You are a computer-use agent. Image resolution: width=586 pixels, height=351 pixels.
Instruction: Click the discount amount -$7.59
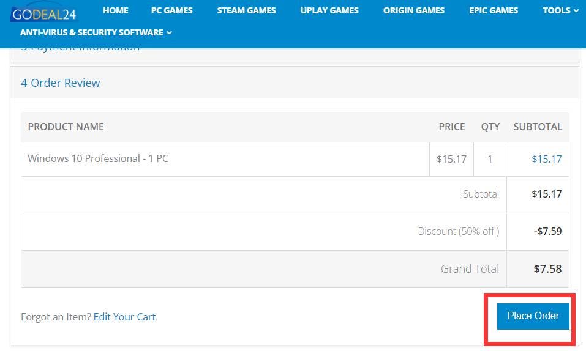pos(547,231)
